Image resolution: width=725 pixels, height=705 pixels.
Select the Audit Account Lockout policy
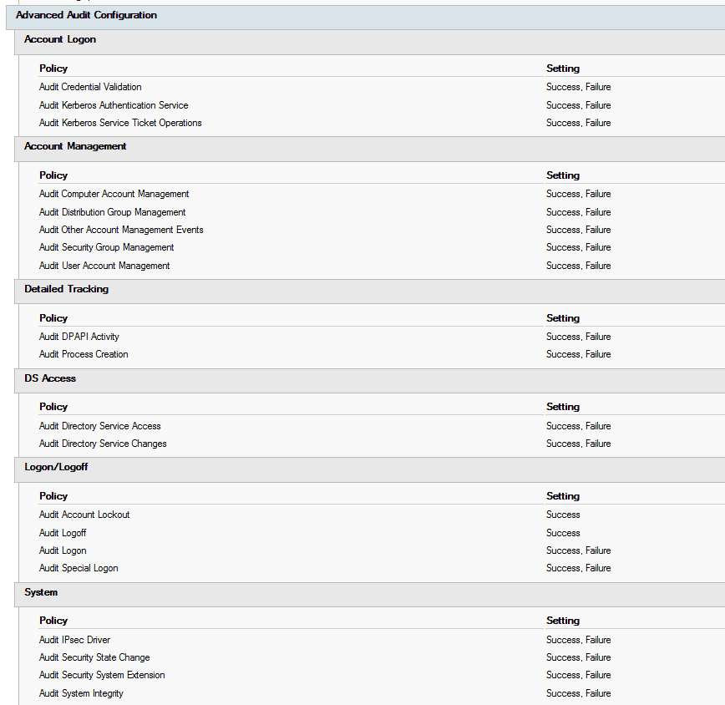click(84, 515)
